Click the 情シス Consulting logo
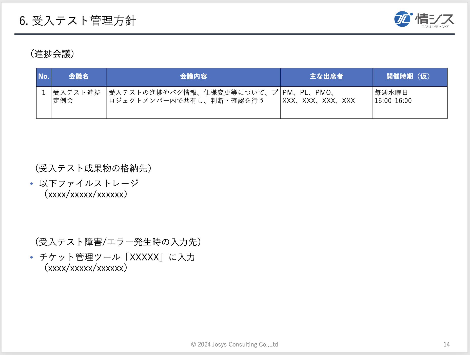 click(424, 19)
